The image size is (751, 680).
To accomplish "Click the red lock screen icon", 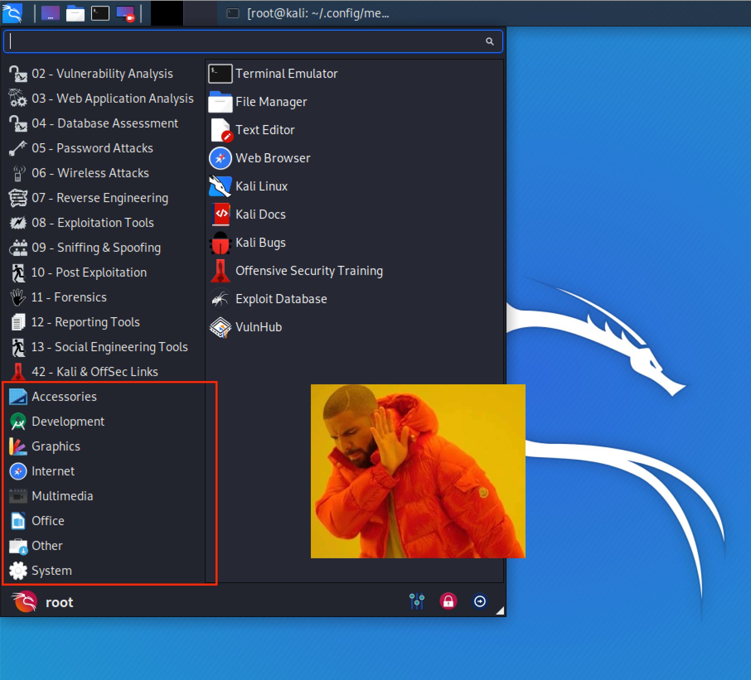I will pos(448,601).
